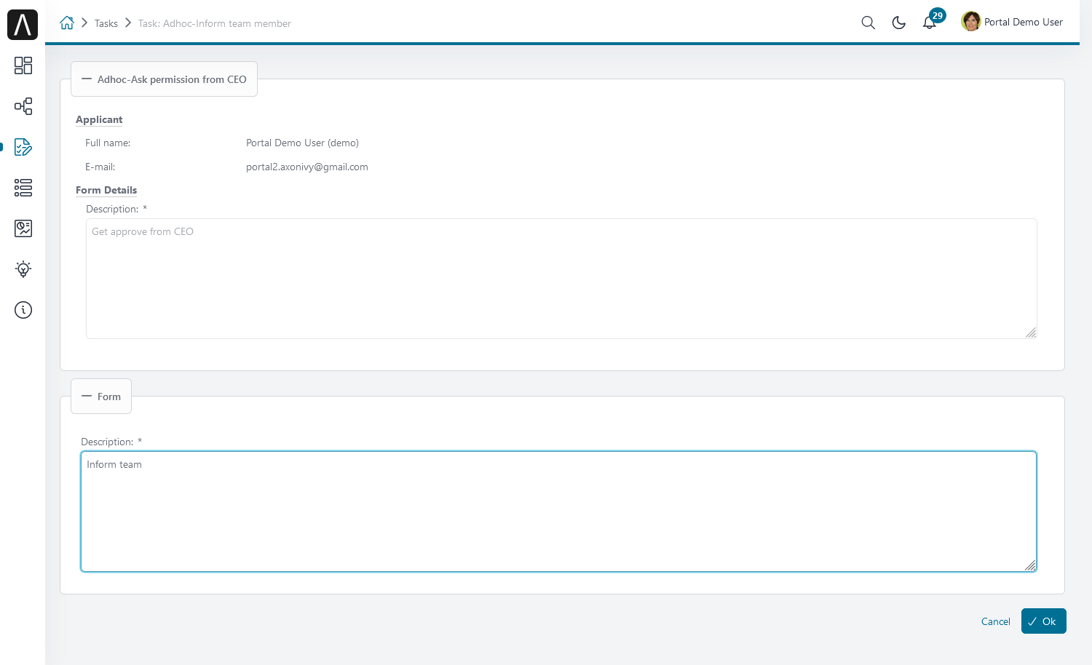This screenshot has height=665, width=1092.
Task: Navigate to Tasks breadcrumb
Action: click(106, 23)
